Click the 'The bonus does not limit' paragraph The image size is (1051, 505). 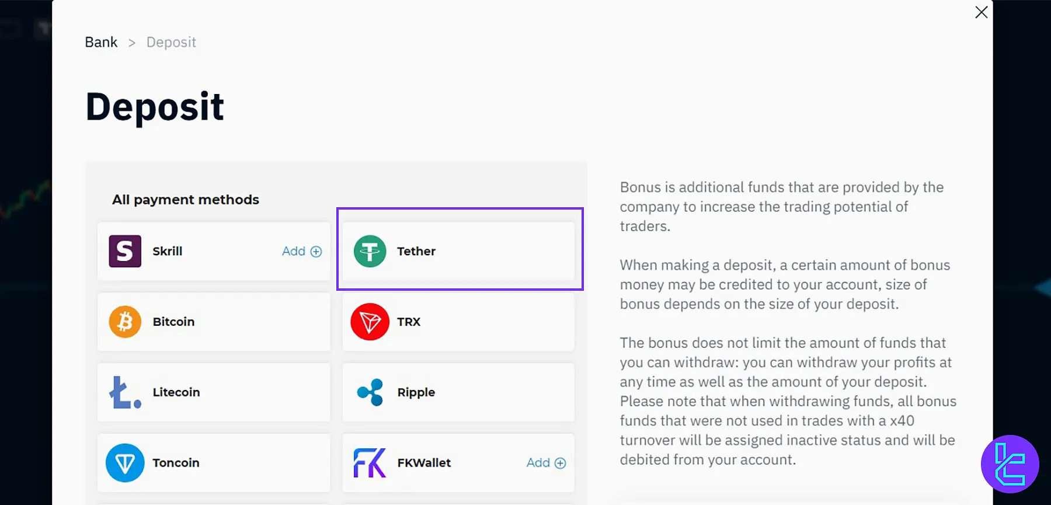click(788, 401)
